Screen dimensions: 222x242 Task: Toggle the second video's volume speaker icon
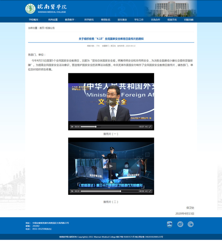coord(146,191)
